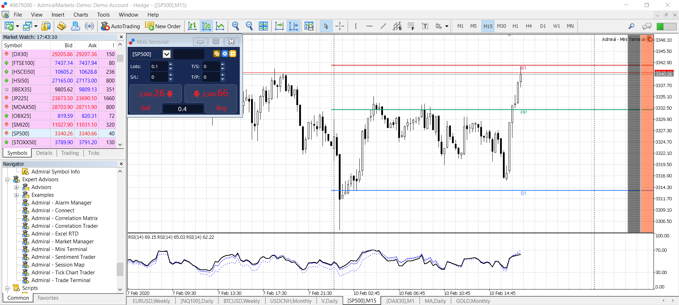
Task: Click the Market Watch vertical scrollbar thumb
Action: click(120, 58)
